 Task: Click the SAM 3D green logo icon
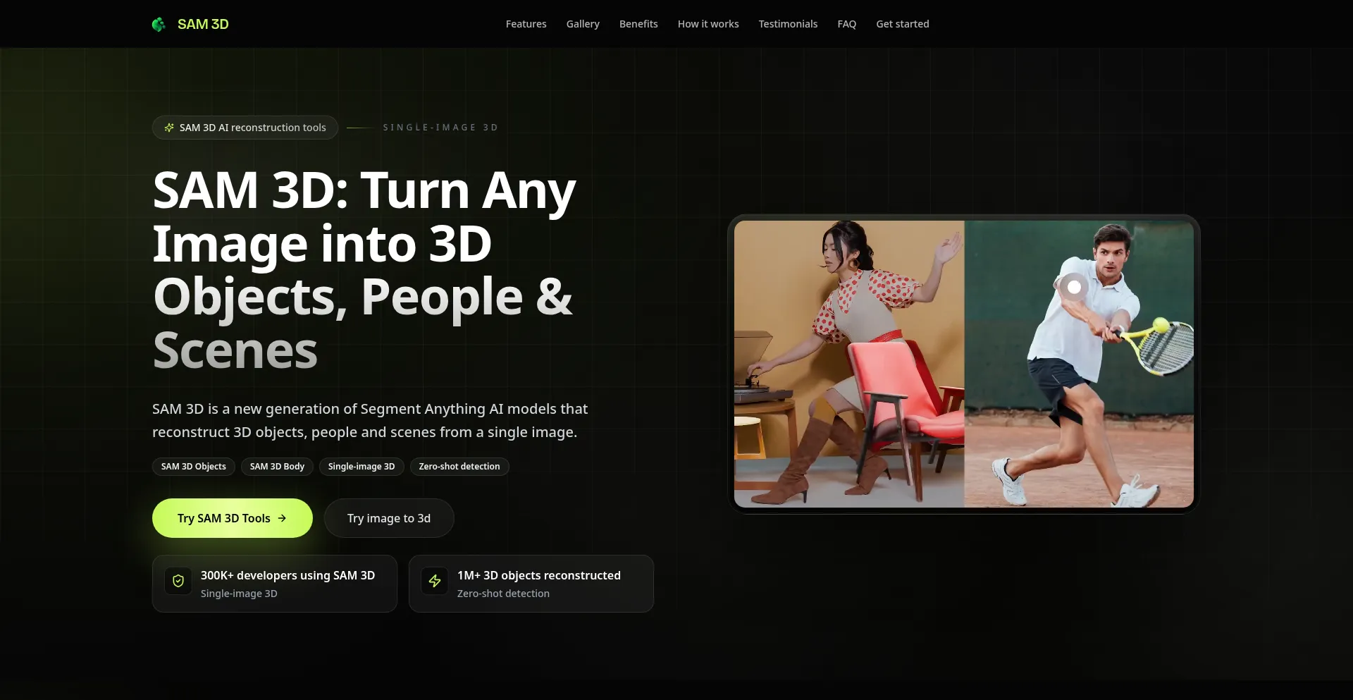coord(159,25)
